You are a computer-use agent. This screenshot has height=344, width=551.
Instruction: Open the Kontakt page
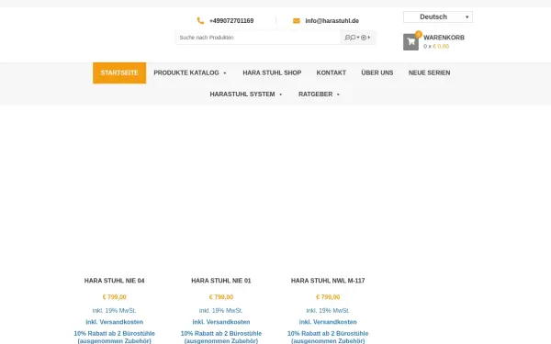(331, 72)
